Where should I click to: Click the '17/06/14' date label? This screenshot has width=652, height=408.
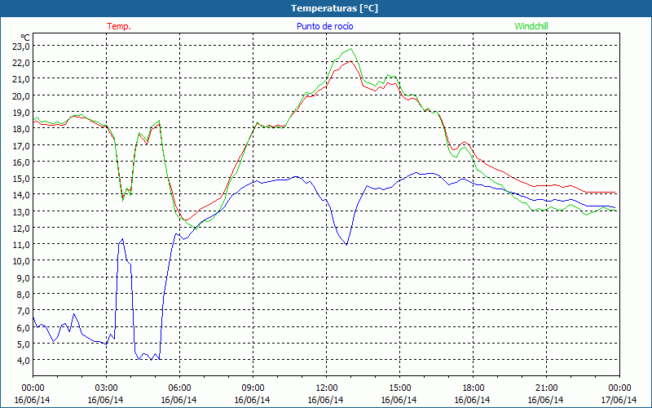point(619,400)
